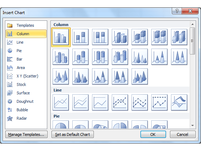Choose the Area chart category
This screenshot has width=201, height=151.
point(26,68)
